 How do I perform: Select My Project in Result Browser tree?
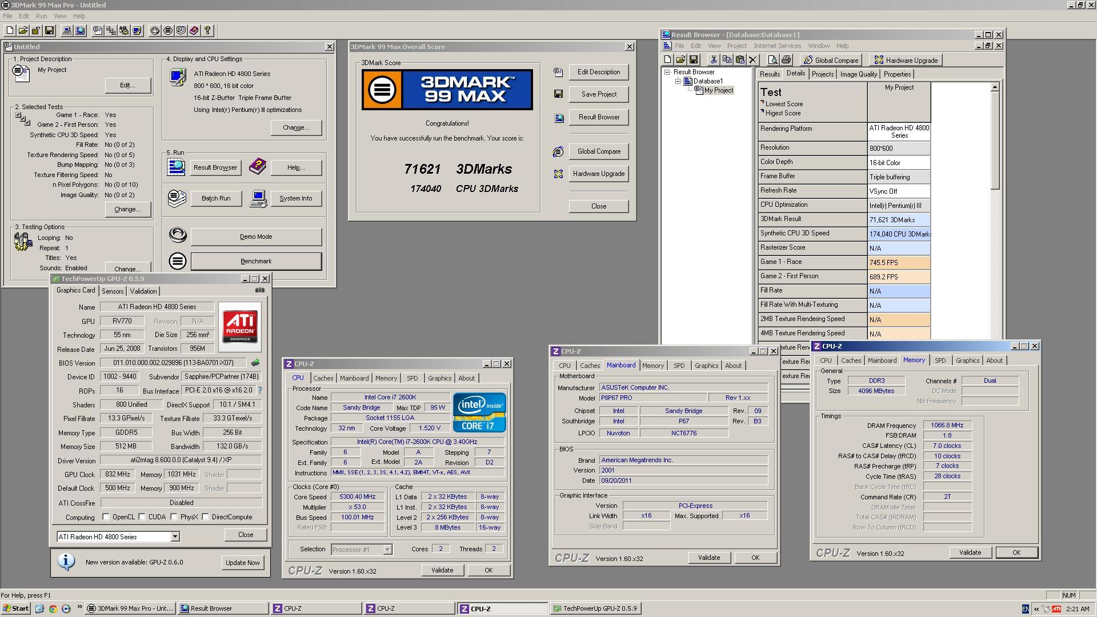(x=718, y=90)
